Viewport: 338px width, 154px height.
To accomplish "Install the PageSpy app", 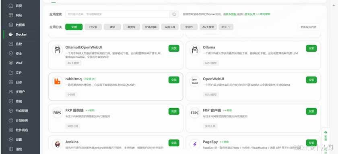I will (x=311, y=143).
